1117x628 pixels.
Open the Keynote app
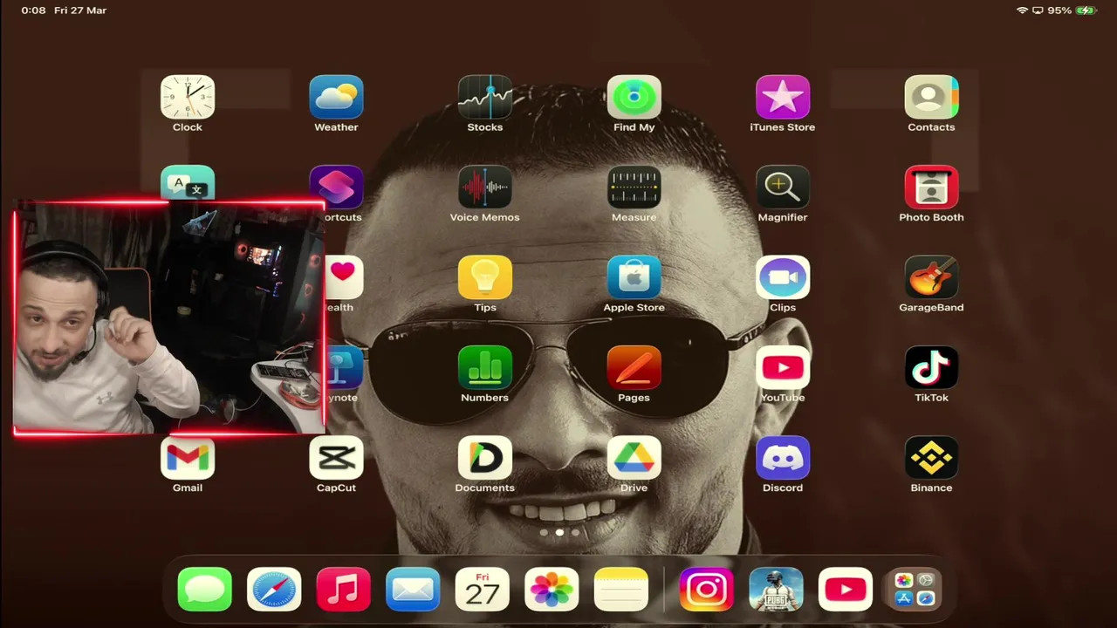344,367
